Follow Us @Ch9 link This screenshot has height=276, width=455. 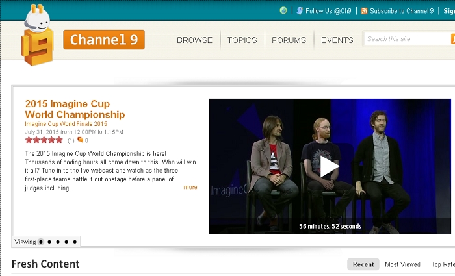328,11
